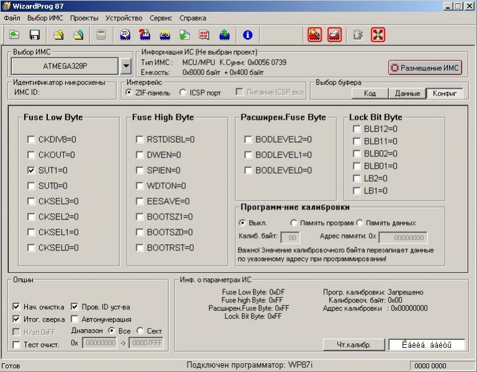Switch to the Данные buffer tab

[407, 94]
